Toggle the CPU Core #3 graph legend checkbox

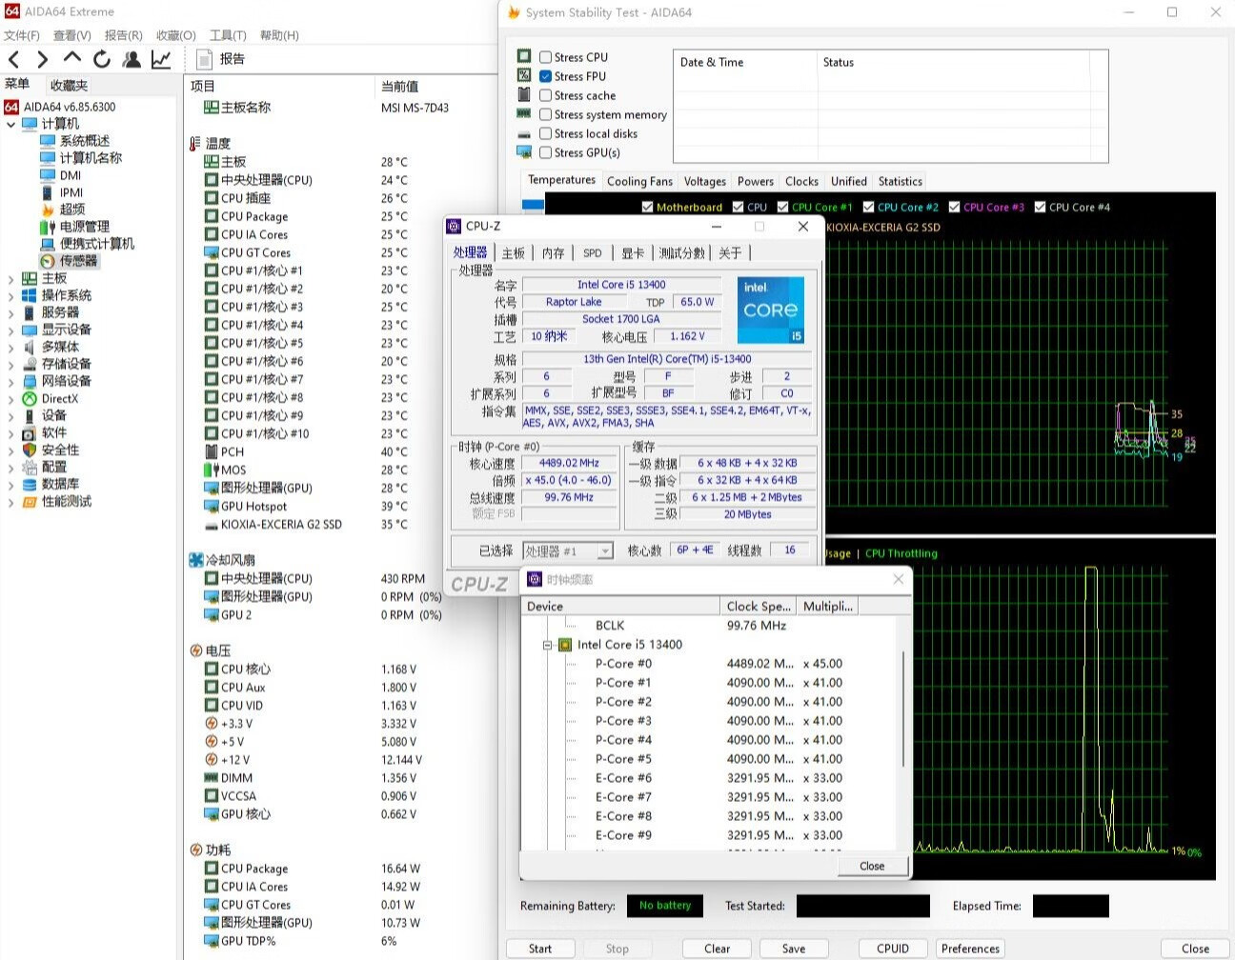[954, 208]
